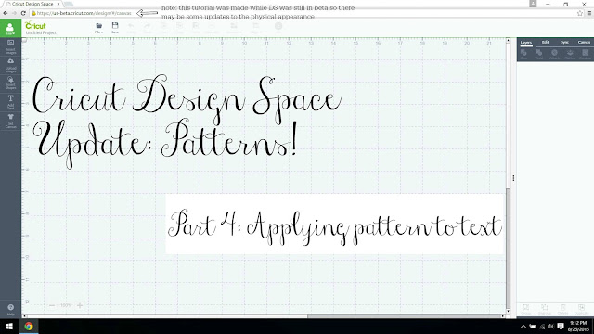Switch to the Canvas tab

[584, 43]
